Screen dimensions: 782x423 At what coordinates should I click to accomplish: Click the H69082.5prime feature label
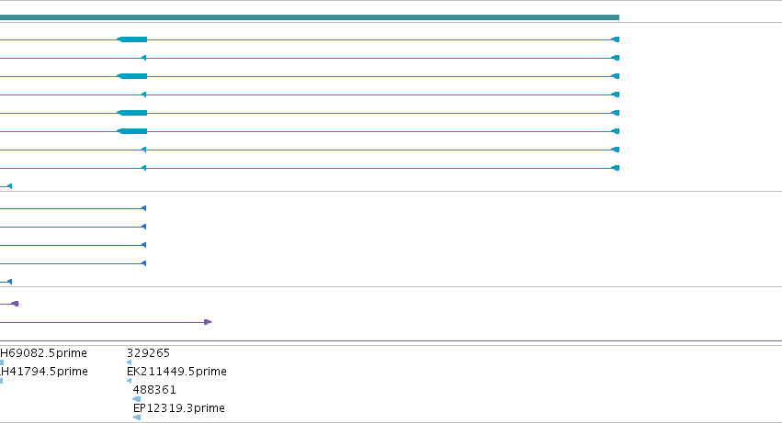[43, 352]
